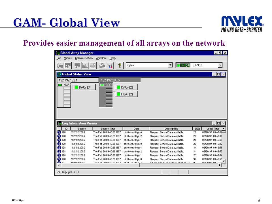Viewport: 272px width, 204px height.
Task: Open the controller view toolbar icon
Action: 78,65
